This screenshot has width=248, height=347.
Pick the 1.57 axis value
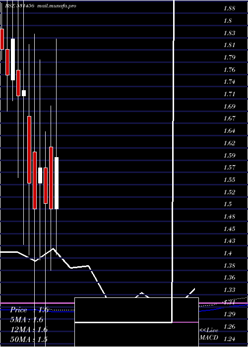229,168
